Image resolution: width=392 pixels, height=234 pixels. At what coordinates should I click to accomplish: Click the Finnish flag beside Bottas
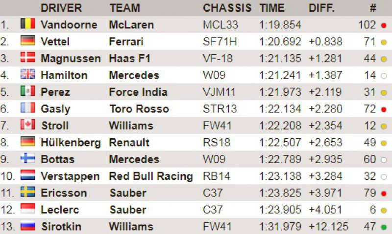click(x=27, y=159)
